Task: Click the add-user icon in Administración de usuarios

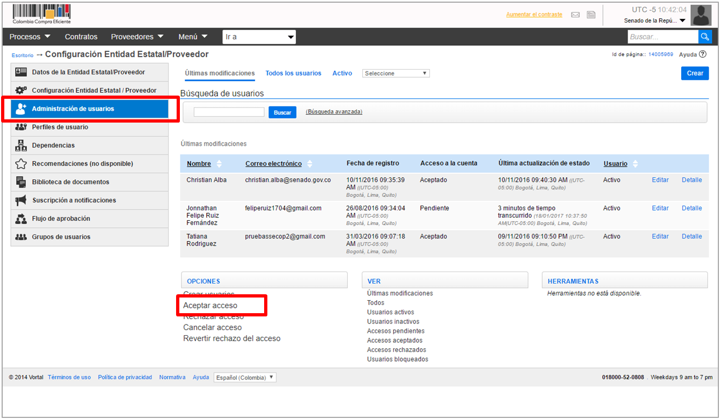Action: pyautogui.click(x=21, y=109)
